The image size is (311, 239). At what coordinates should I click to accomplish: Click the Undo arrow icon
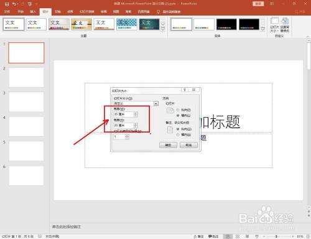(x=14, y=4)
